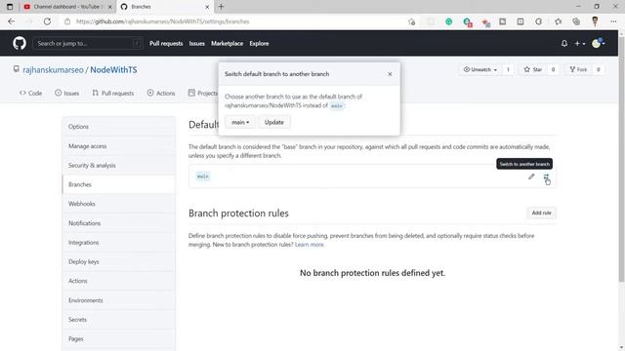Follow the Learn more link

pyautogui.click(x=309, y=245)
